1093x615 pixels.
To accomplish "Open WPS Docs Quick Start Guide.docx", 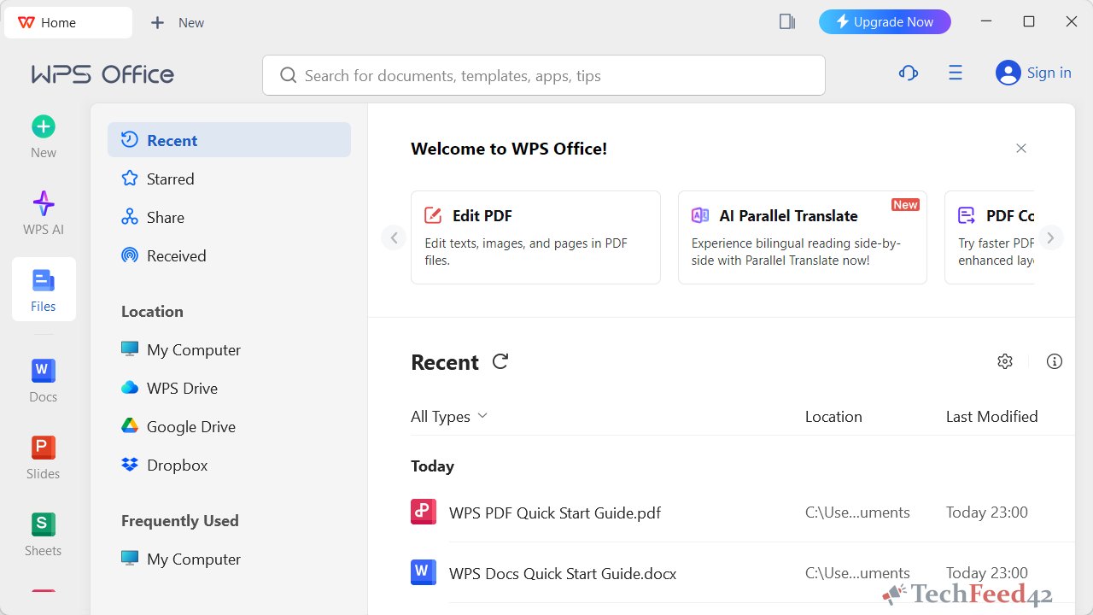I will (563, 573).
